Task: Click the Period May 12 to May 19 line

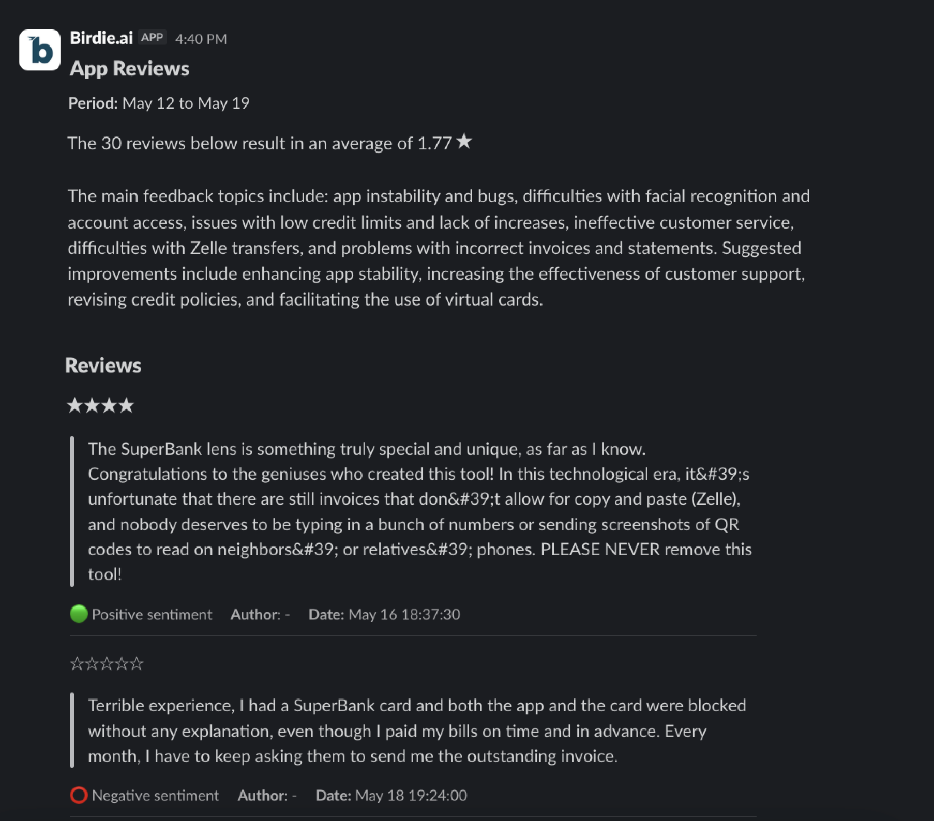Action: [159, 103]
